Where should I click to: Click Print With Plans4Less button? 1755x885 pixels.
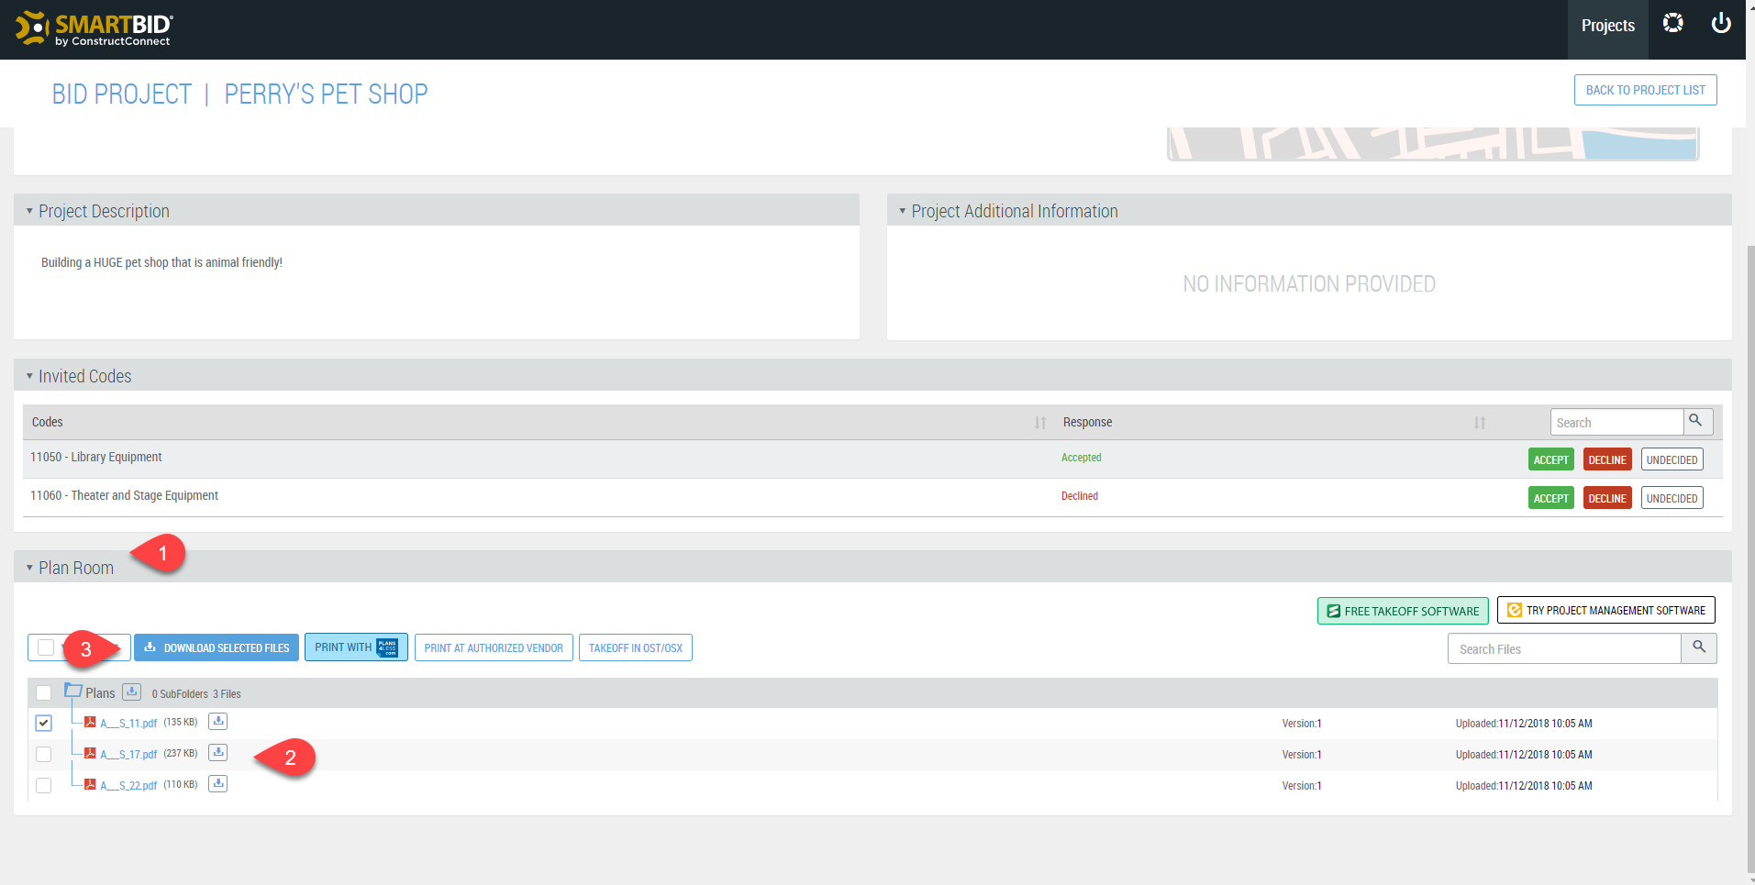click(x=356, y=647)
